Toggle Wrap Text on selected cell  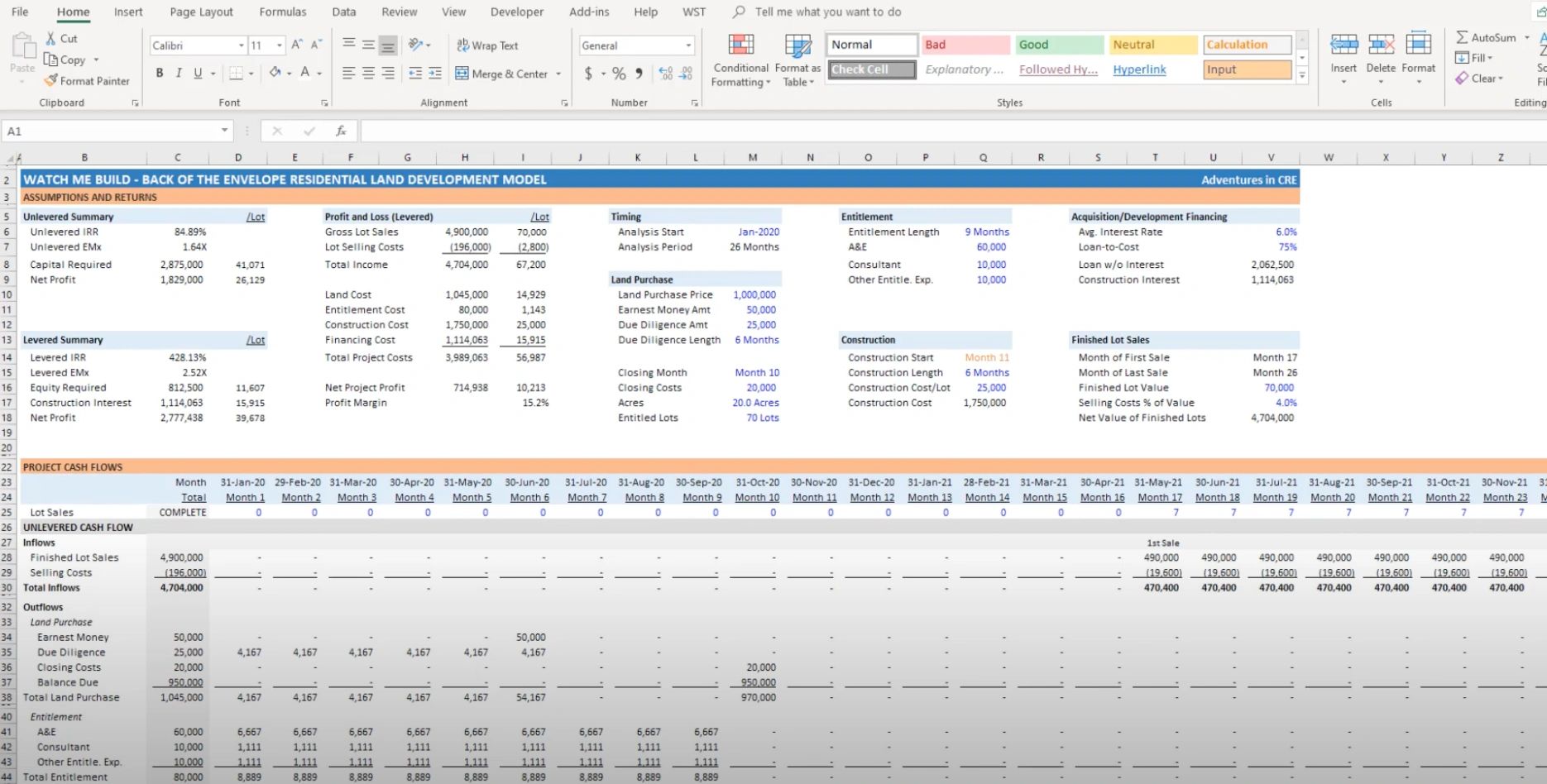point(487,45)
